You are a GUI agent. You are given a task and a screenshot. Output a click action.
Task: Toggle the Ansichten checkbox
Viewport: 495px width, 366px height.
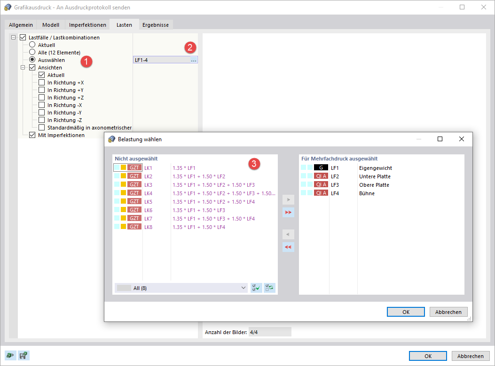point(32,67)
